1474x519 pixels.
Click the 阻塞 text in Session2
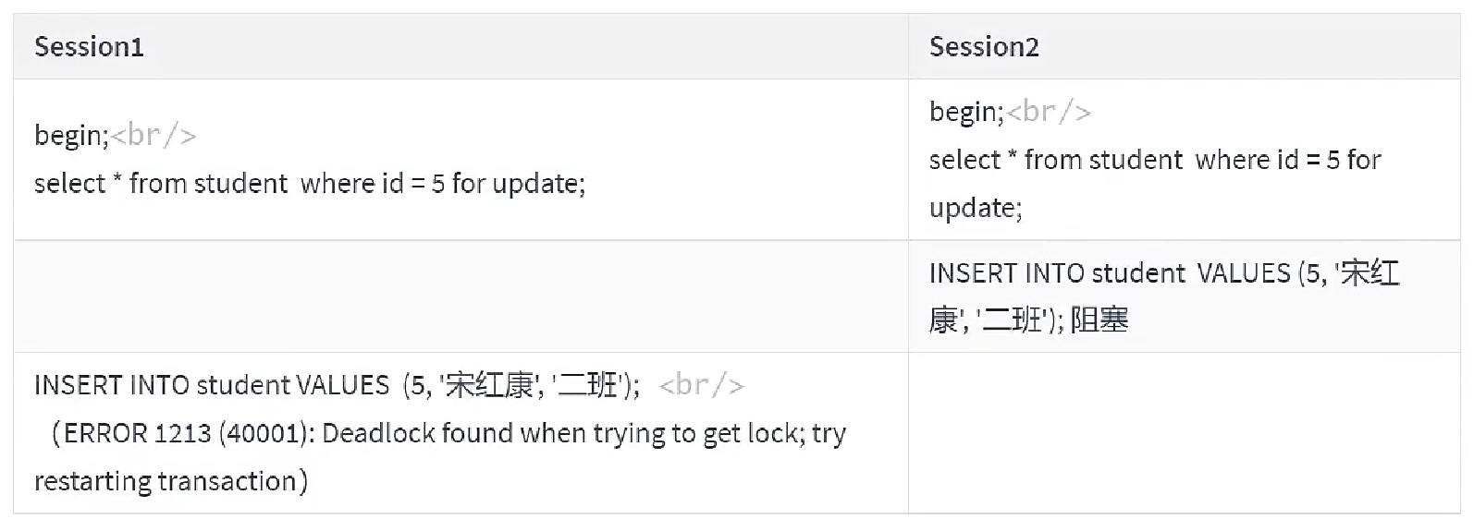click(x=1099, y=321)
